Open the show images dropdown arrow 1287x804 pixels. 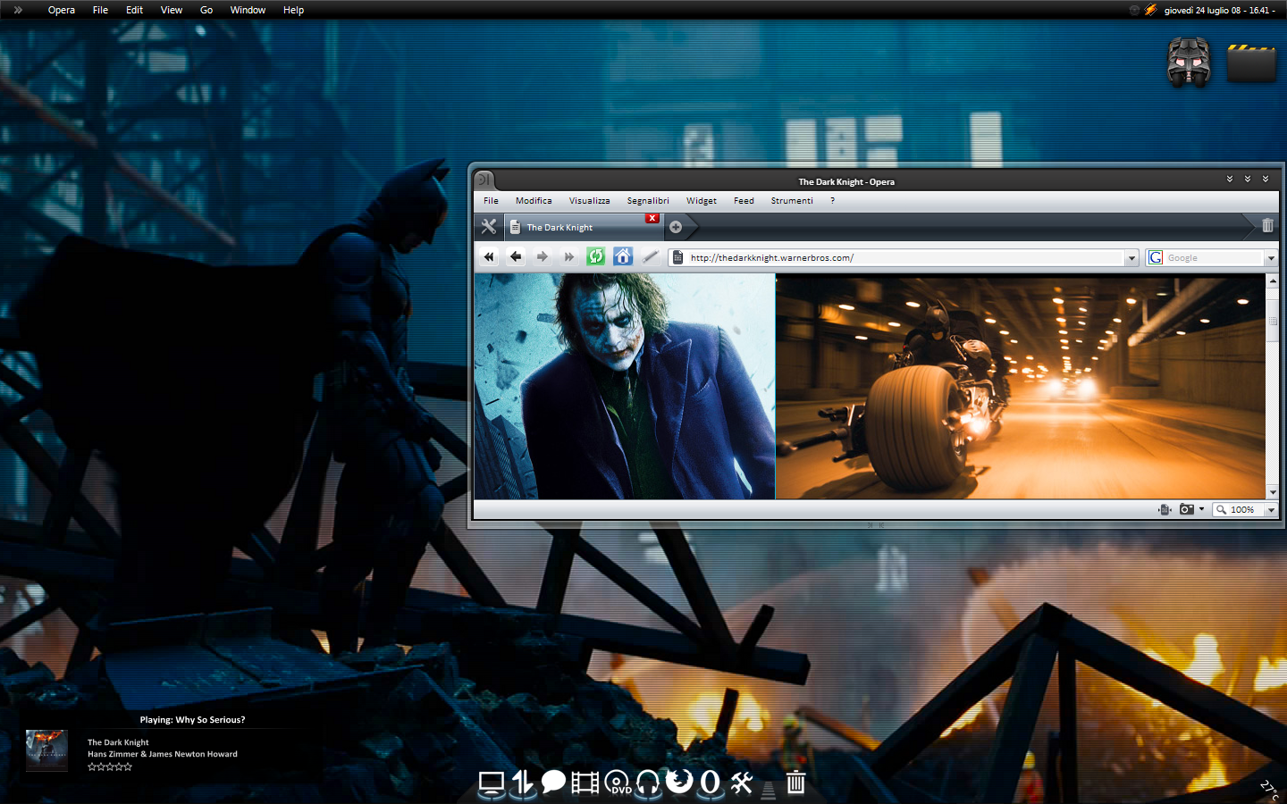coord(1201,509)
